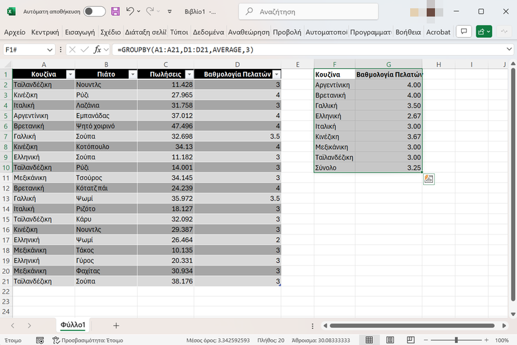
Task: Select row 22 header
Action: click(6, 291)
